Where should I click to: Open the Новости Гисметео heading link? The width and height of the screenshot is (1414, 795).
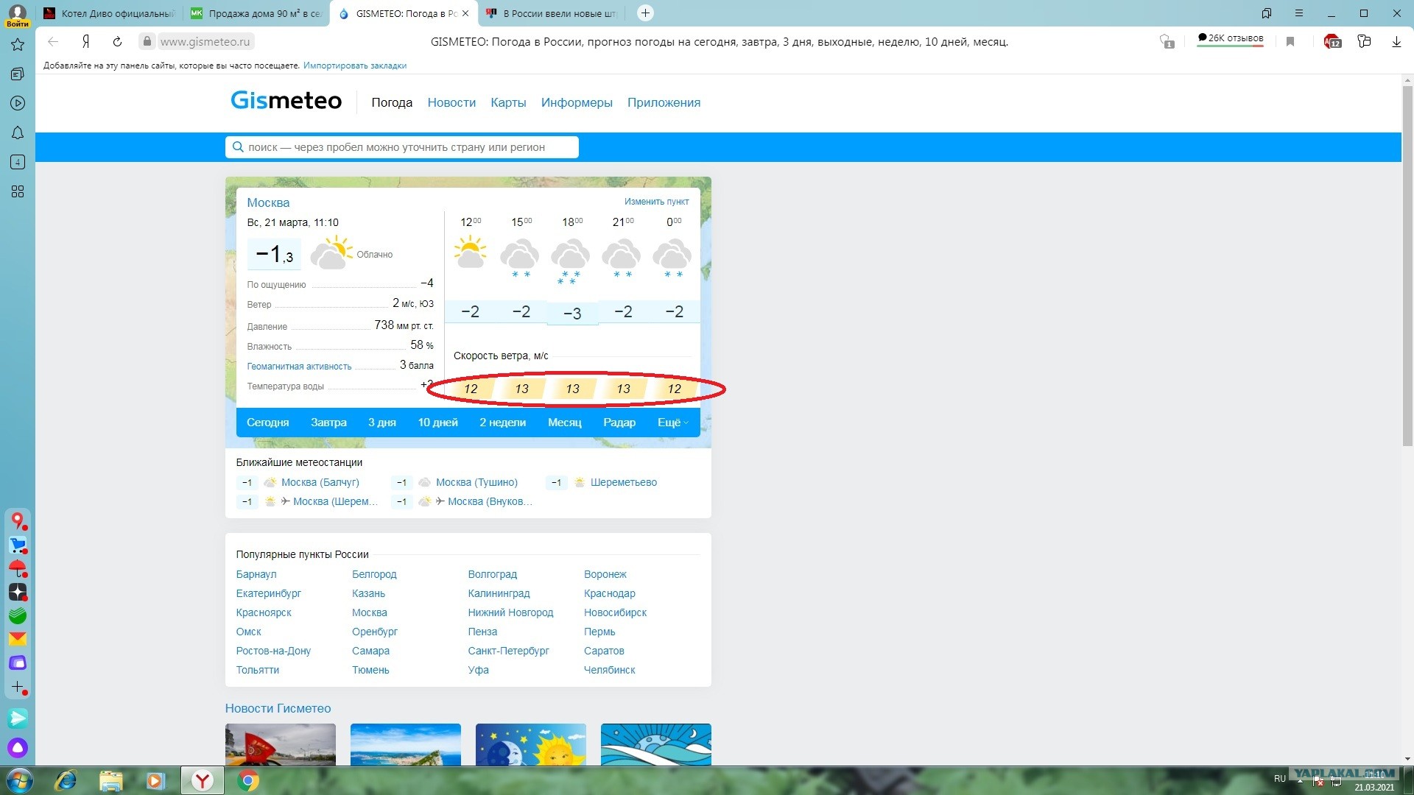click(x=278, y=709)
